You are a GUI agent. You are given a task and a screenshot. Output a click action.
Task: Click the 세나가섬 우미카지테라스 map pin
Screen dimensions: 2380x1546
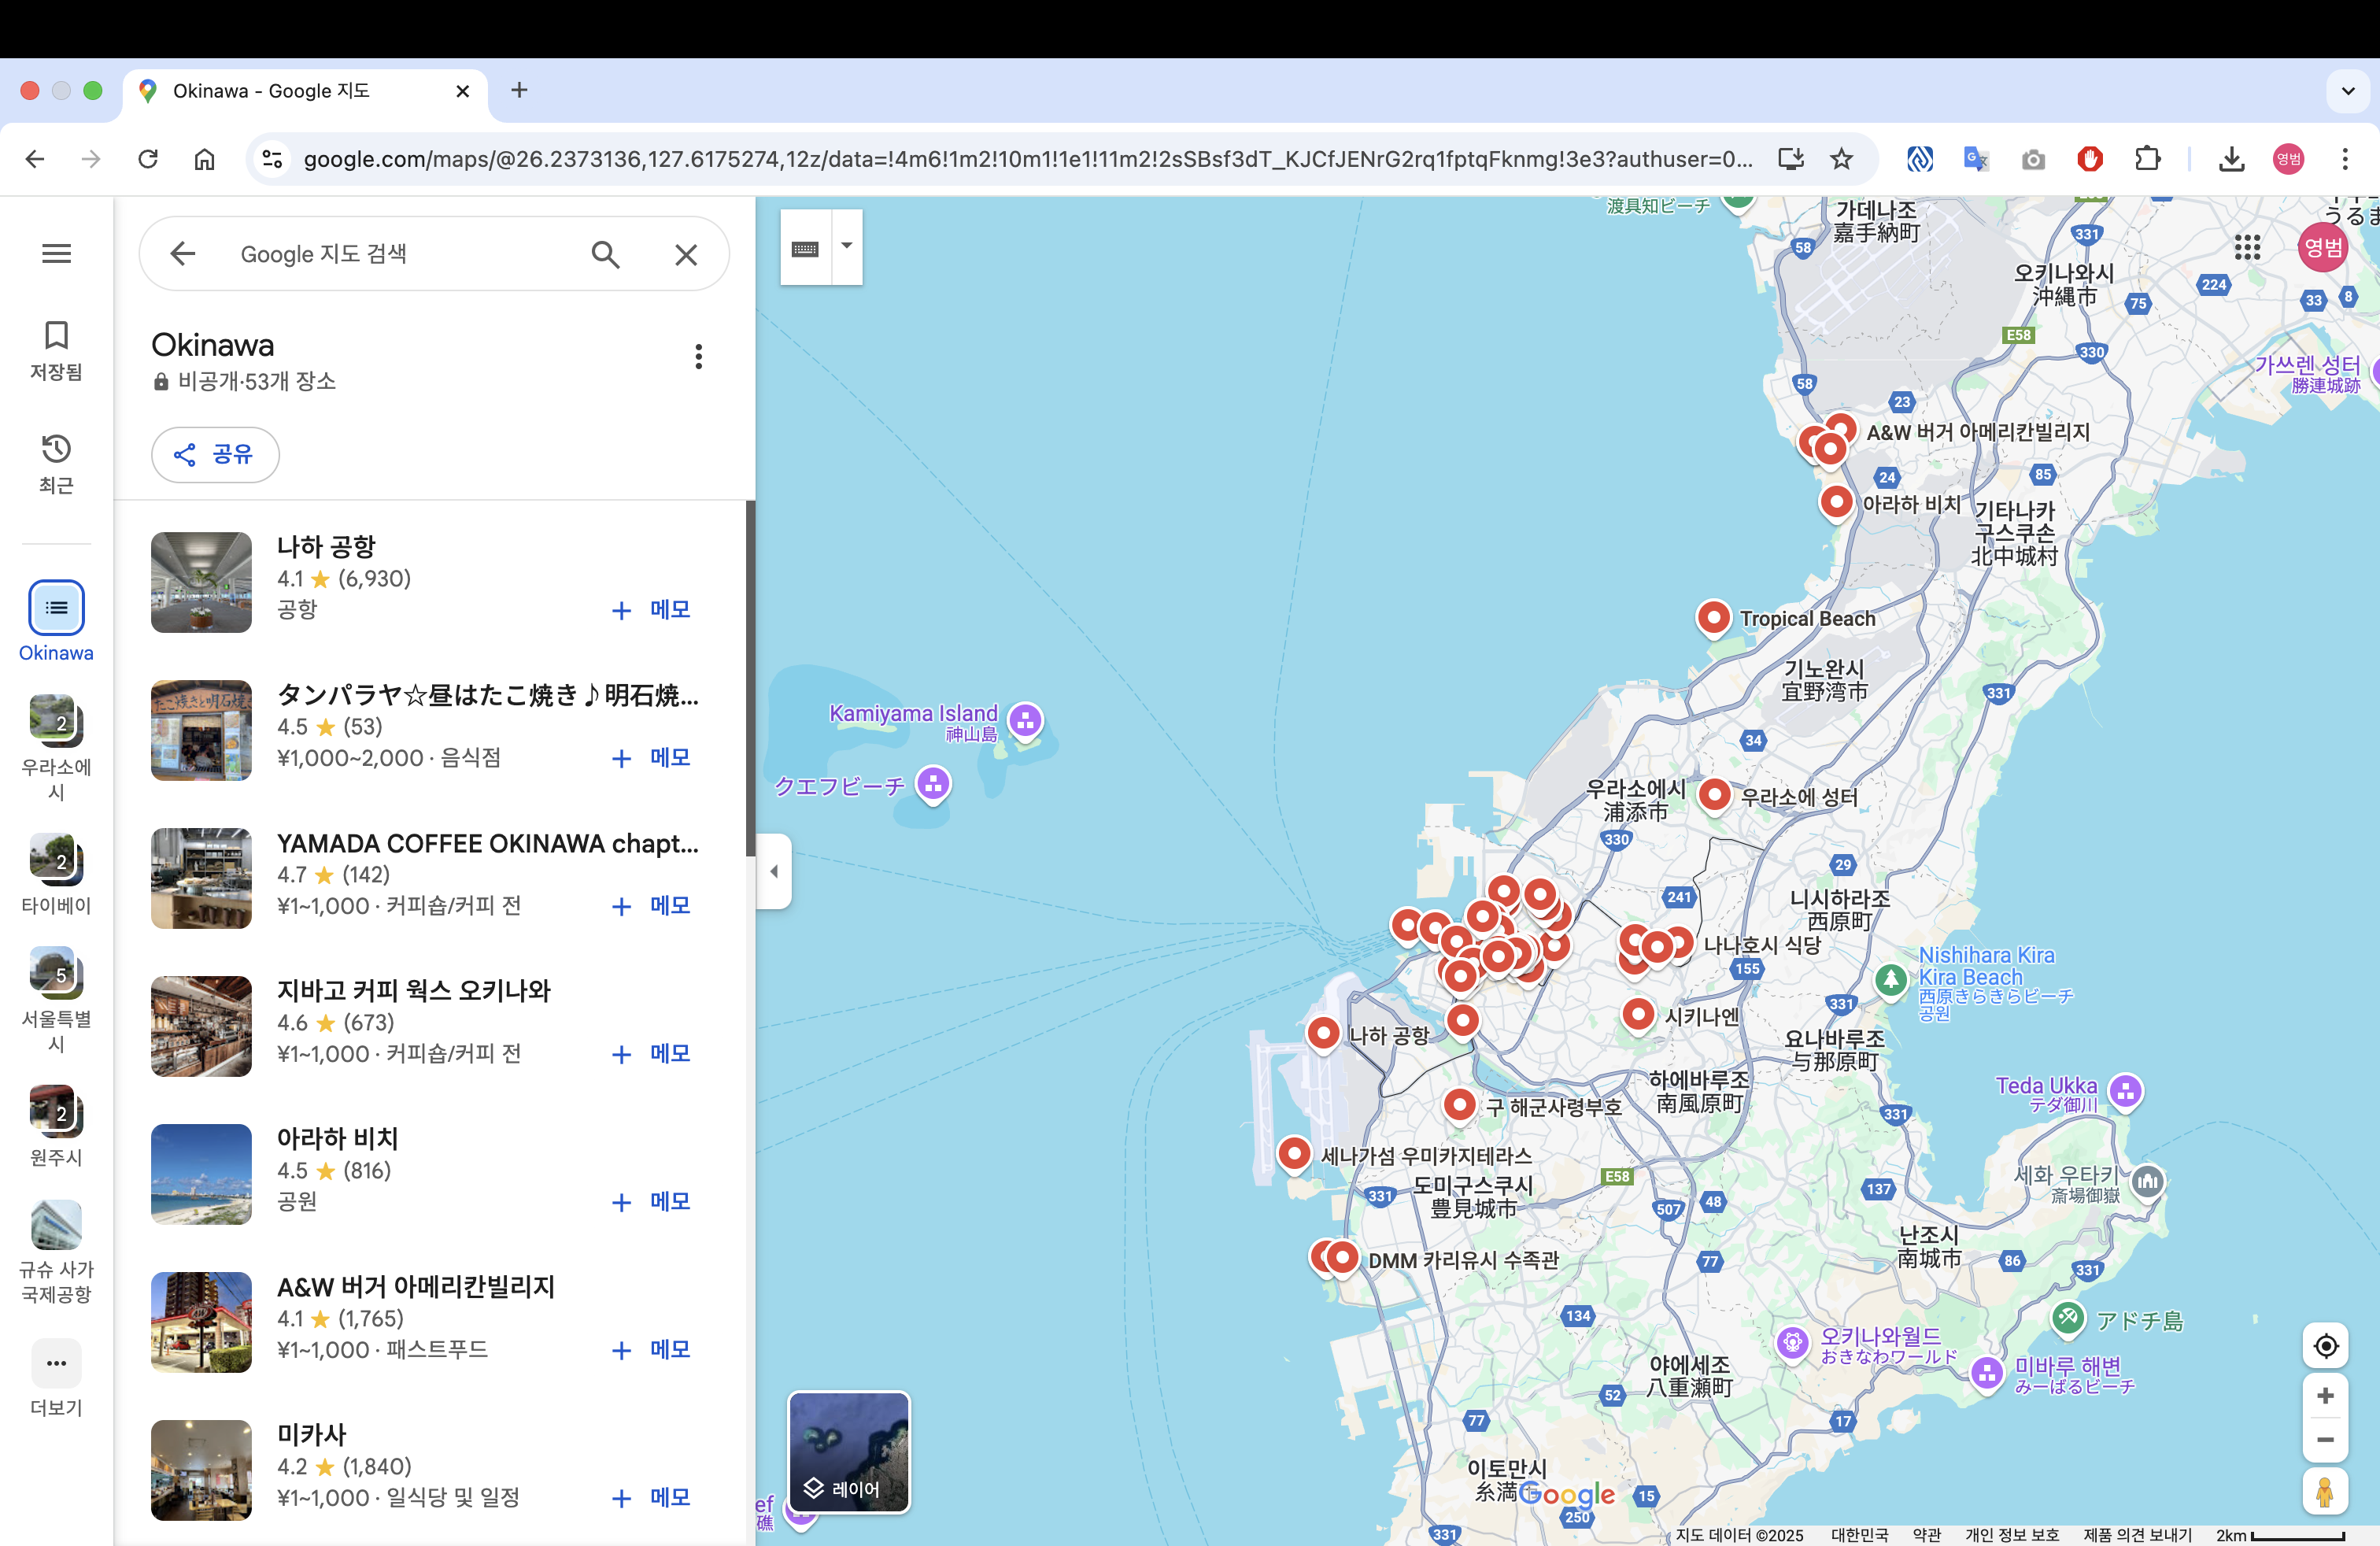(1295, 1154)
